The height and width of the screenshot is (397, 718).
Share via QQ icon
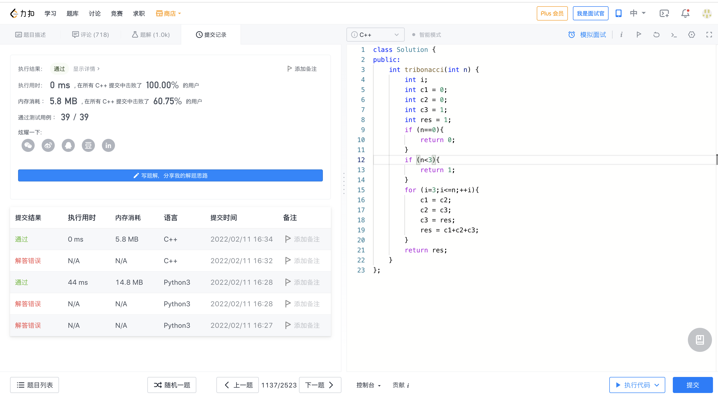[68, 145]
